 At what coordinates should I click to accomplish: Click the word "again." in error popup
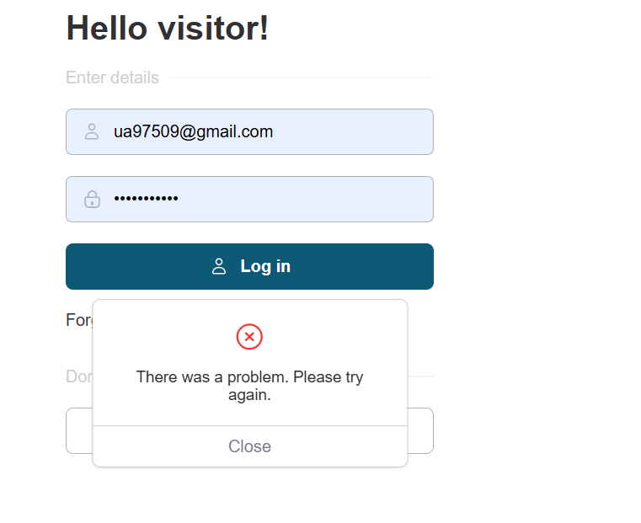(x=249, y=395)
